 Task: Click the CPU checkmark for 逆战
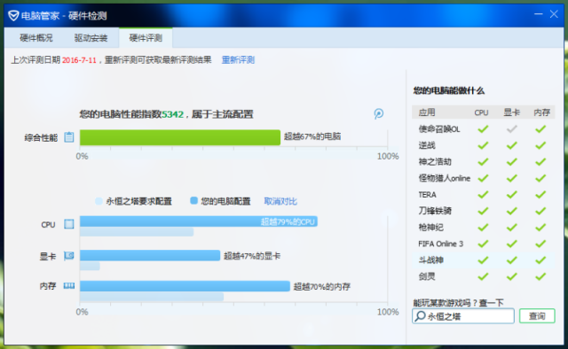(x=483, y=145)
